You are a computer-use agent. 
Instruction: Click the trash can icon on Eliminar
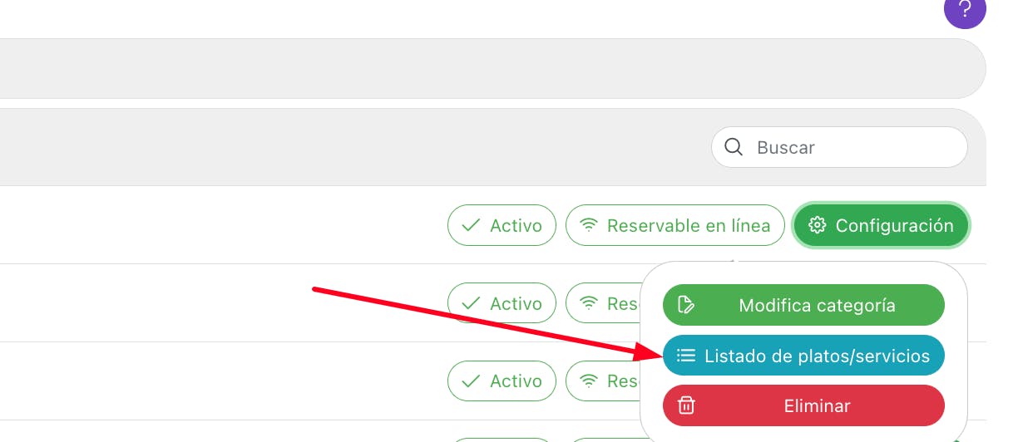click(x=686, y=406)
